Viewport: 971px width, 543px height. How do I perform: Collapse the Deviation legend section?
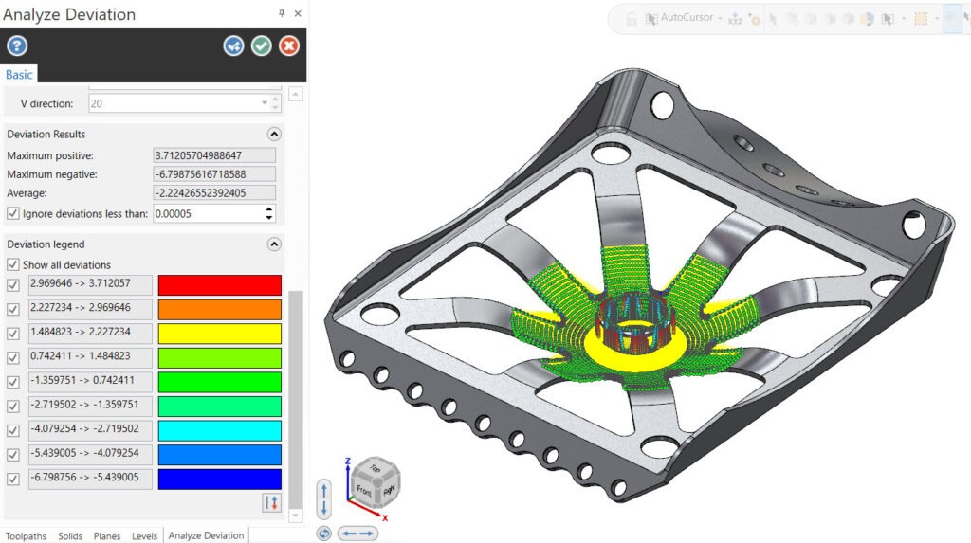[x=274, y=244]
